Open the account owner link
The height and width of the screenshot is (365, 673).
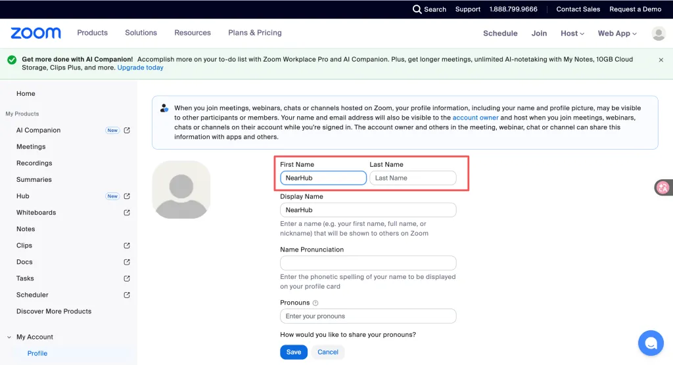[x=475, y=118]
